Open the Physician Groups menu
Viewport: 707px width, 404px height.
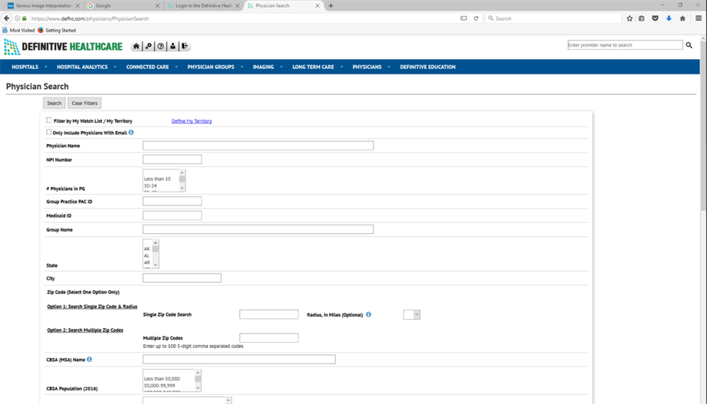point(211,67)
